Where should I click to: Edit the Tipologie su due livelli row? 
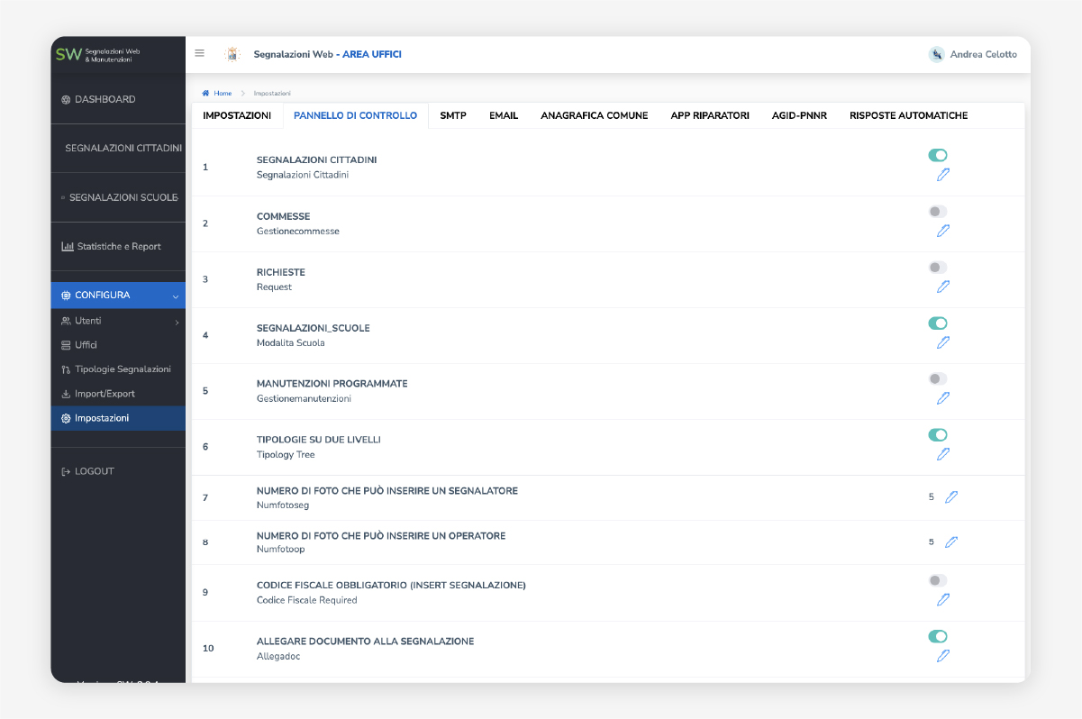942,454
